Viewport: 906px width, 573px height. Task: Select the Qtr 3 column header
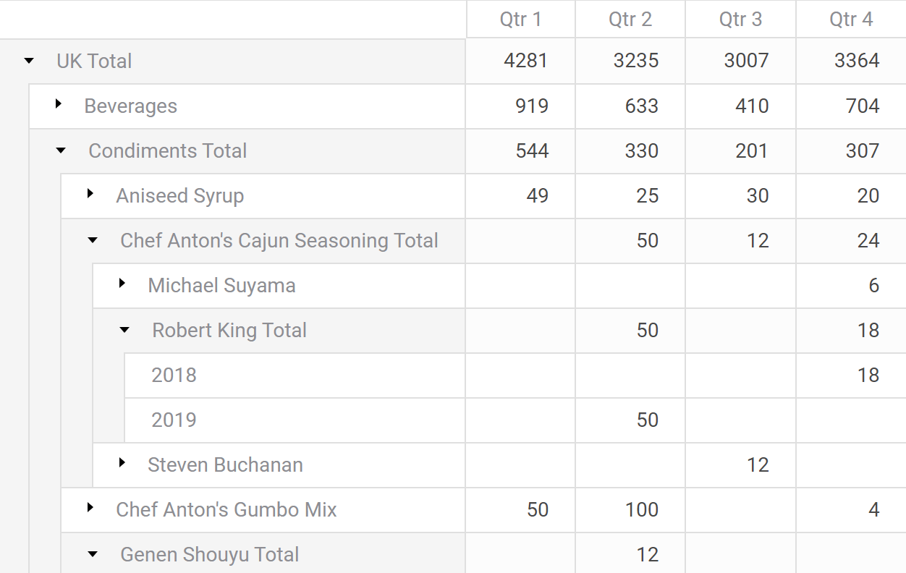pyautogui.click(x=740, y=20)
